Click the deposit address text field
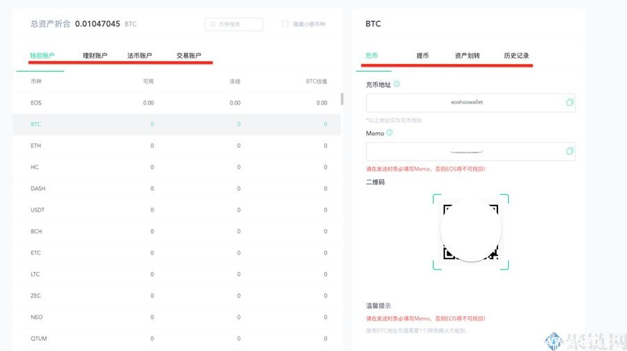627x351 pixels. [x=465, y=102]
